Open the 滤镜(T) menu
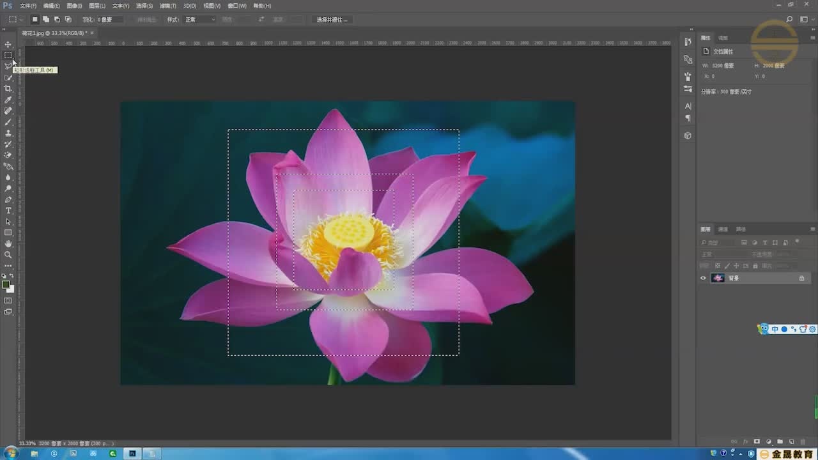 [168, 6]
